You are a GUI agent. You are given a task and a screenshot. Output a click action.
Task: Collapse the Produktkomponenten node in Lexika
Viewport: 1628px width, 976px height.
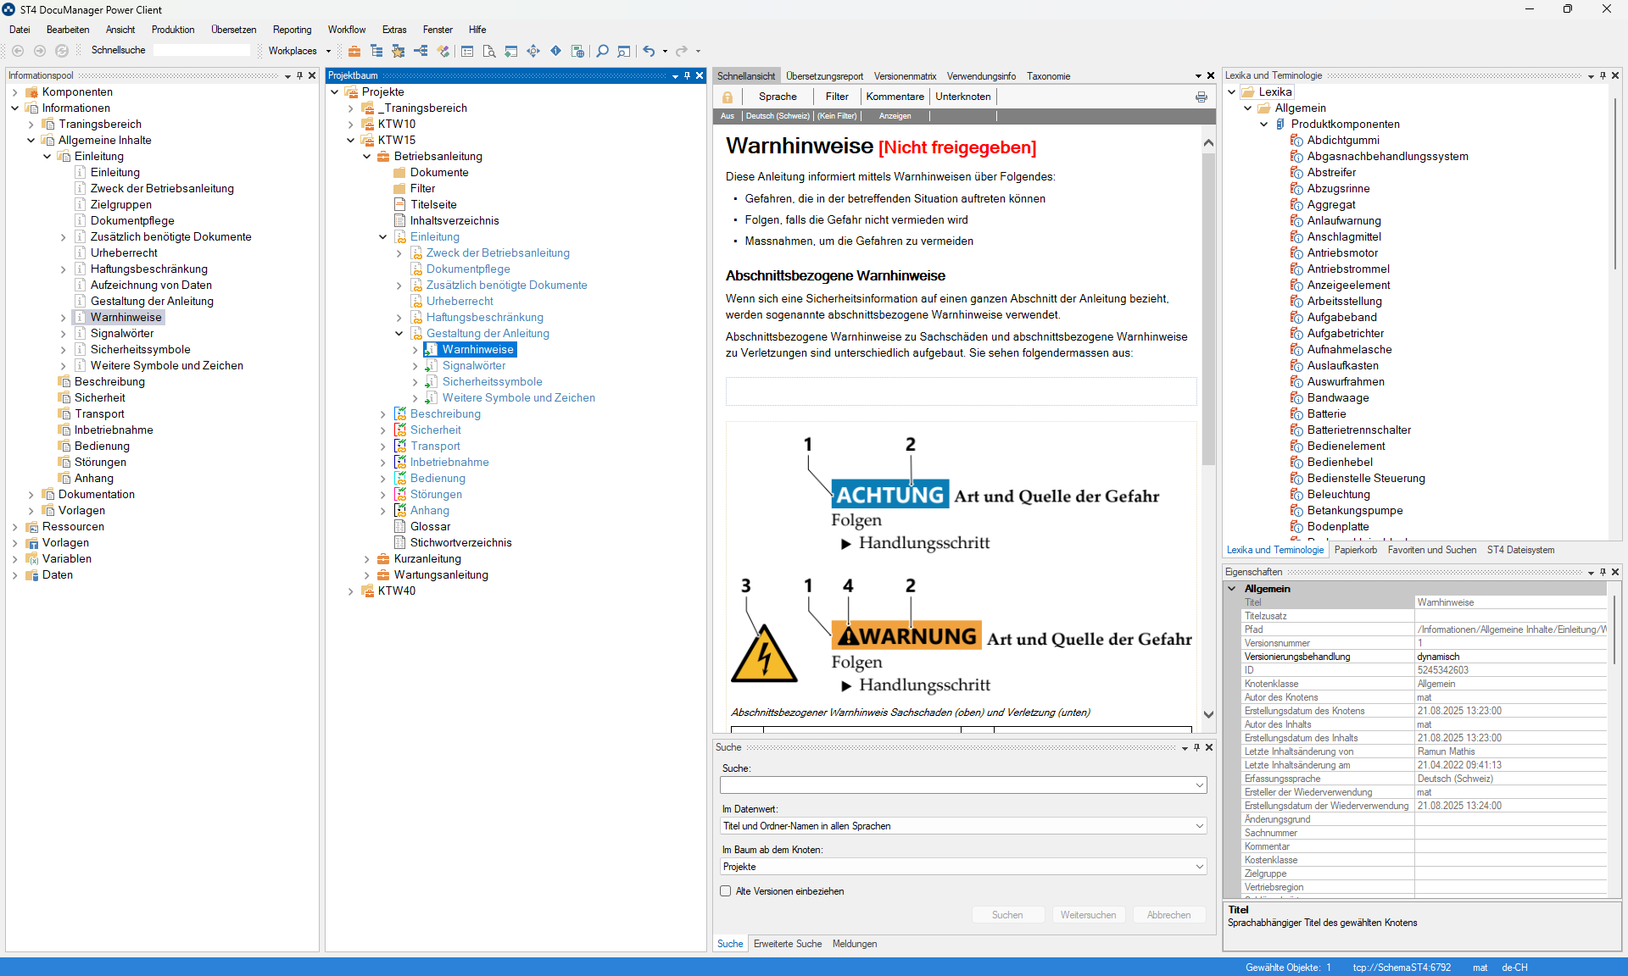point(1264,125)
